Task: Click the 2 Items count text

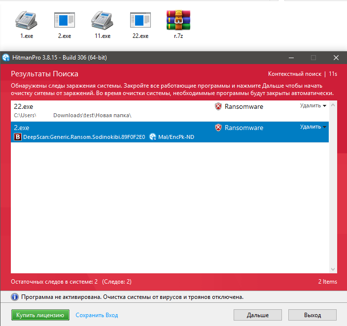Action: tap(327, 282)
